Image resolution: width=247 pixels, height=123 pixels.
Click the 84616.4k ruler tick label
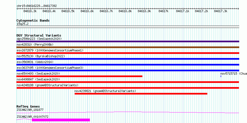tap(49, 11)
